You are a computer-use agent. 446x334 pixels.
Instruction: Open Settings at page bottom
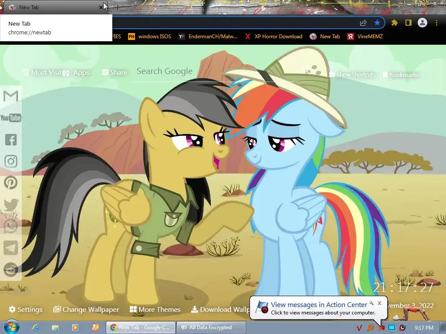click(26, 309)
